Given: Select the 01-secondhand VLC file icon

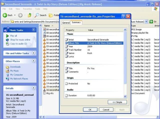Looking at the screenshot, I should [x=44, y=39].
